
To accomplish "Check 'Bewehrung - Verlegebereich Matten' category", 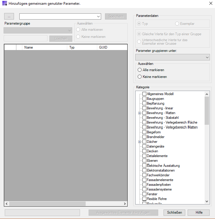I will (x=144, y=127).
